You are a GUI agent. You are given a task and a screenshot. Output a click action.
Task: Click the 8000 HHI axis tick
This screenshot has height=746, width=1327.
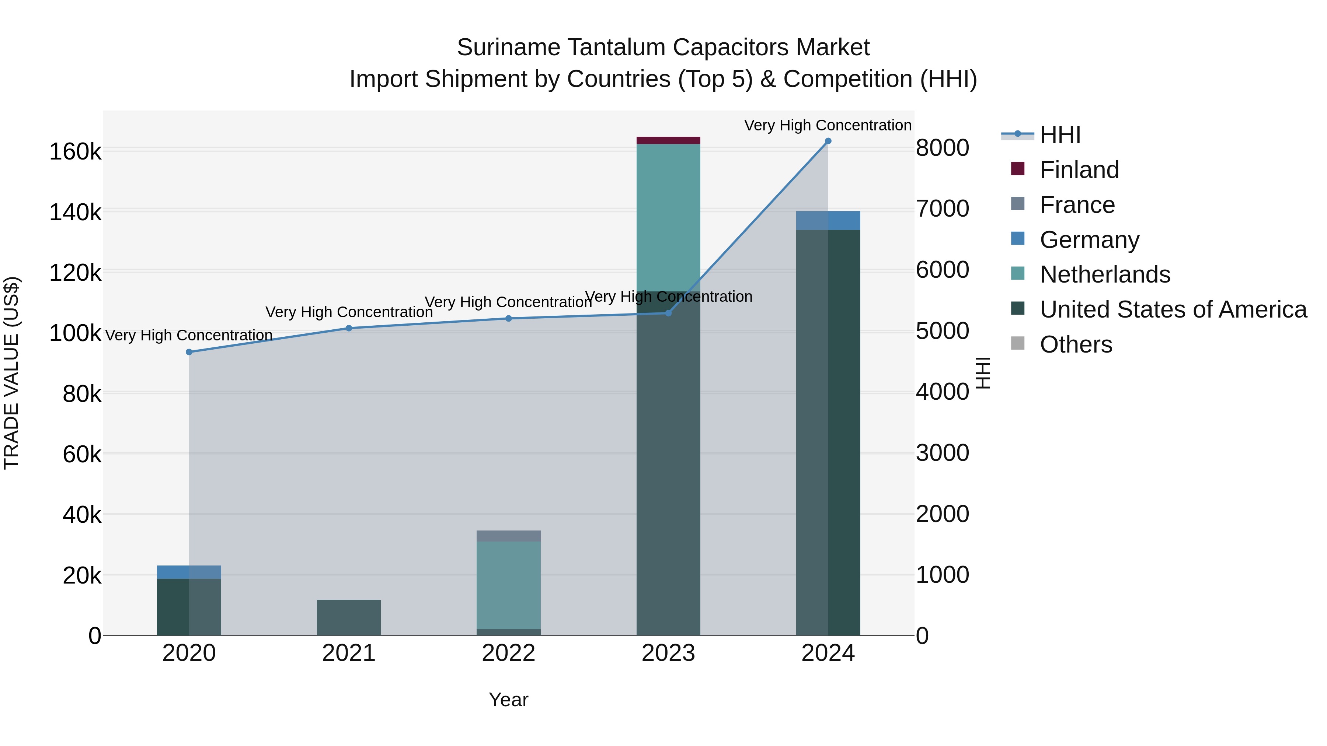coord(942,148)
